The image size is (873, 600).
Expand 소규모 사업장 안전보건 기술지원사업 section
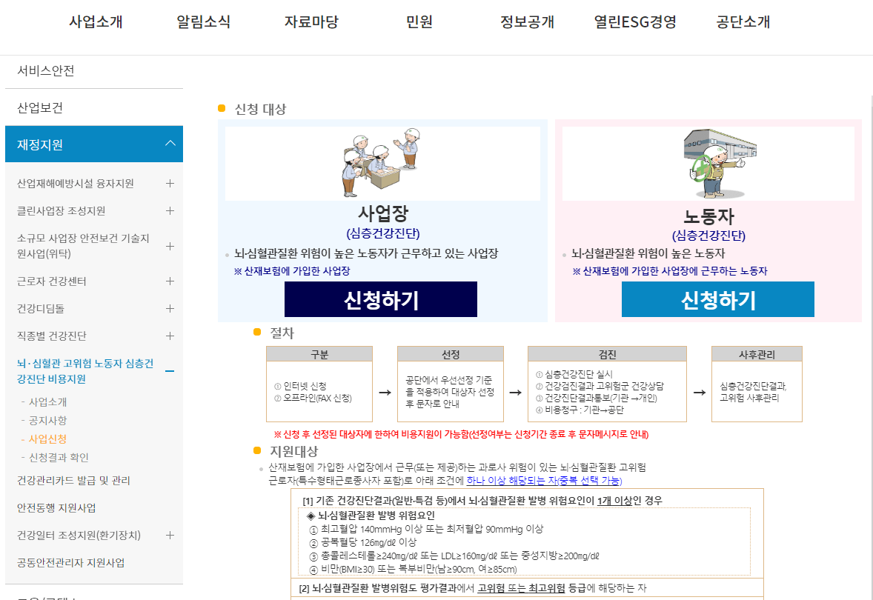pos(171,245)
